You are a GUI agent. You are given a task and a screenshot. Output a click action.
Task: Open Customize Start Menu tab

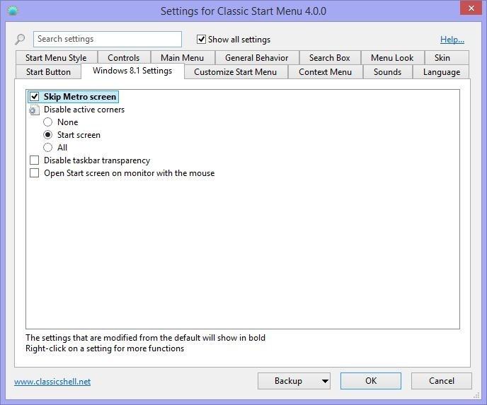tap(236, 72)
